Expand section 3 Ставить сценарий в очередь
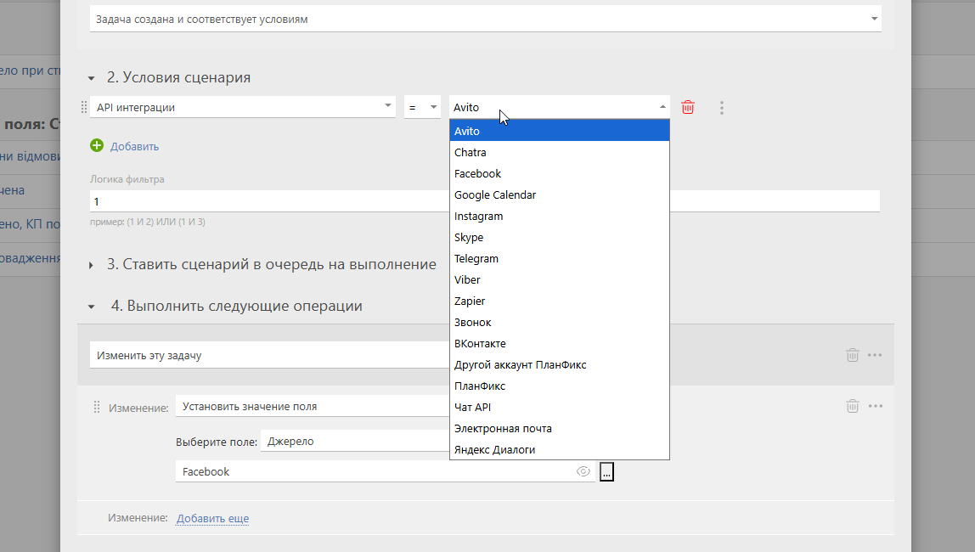The image size is (975, 552). pyautogui.click(x=92, y=265)
